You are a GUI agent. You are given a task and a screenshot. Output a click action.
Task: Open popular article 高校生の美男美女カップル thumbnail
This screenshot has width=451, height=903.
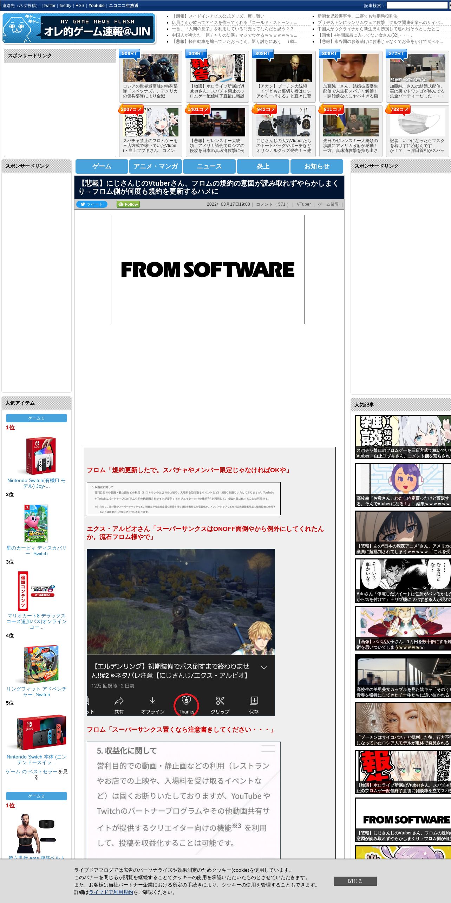[403, 676]
